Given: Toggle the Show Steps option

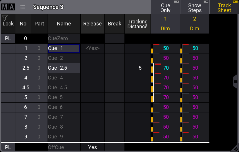Looking at the screenshot, I should click(195, 8).
